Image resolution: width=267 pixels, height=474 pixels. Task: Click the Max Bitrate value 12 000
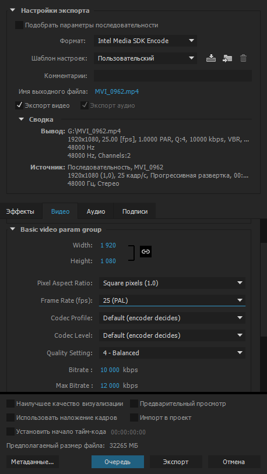pos(110,385)
